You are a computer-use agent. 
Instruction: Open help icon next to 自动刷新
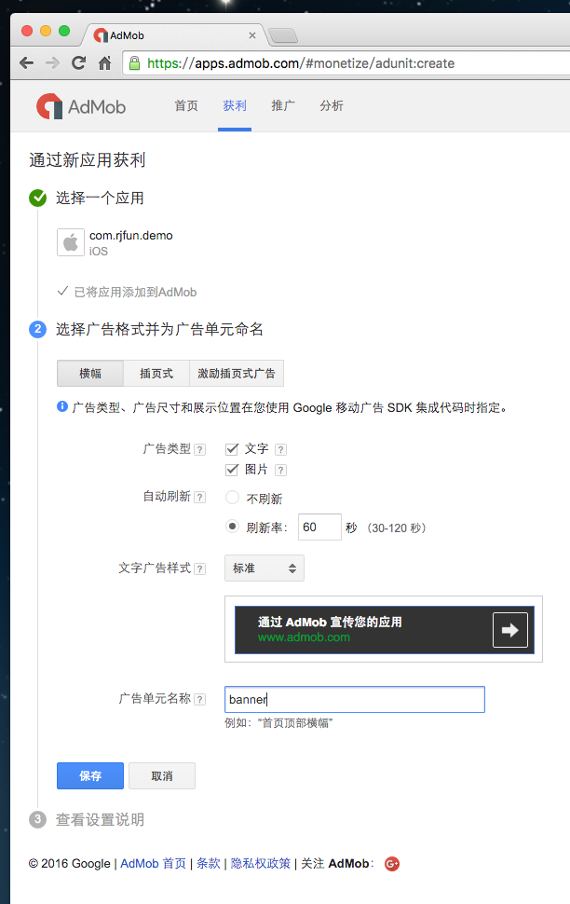[x=200, y=497]
